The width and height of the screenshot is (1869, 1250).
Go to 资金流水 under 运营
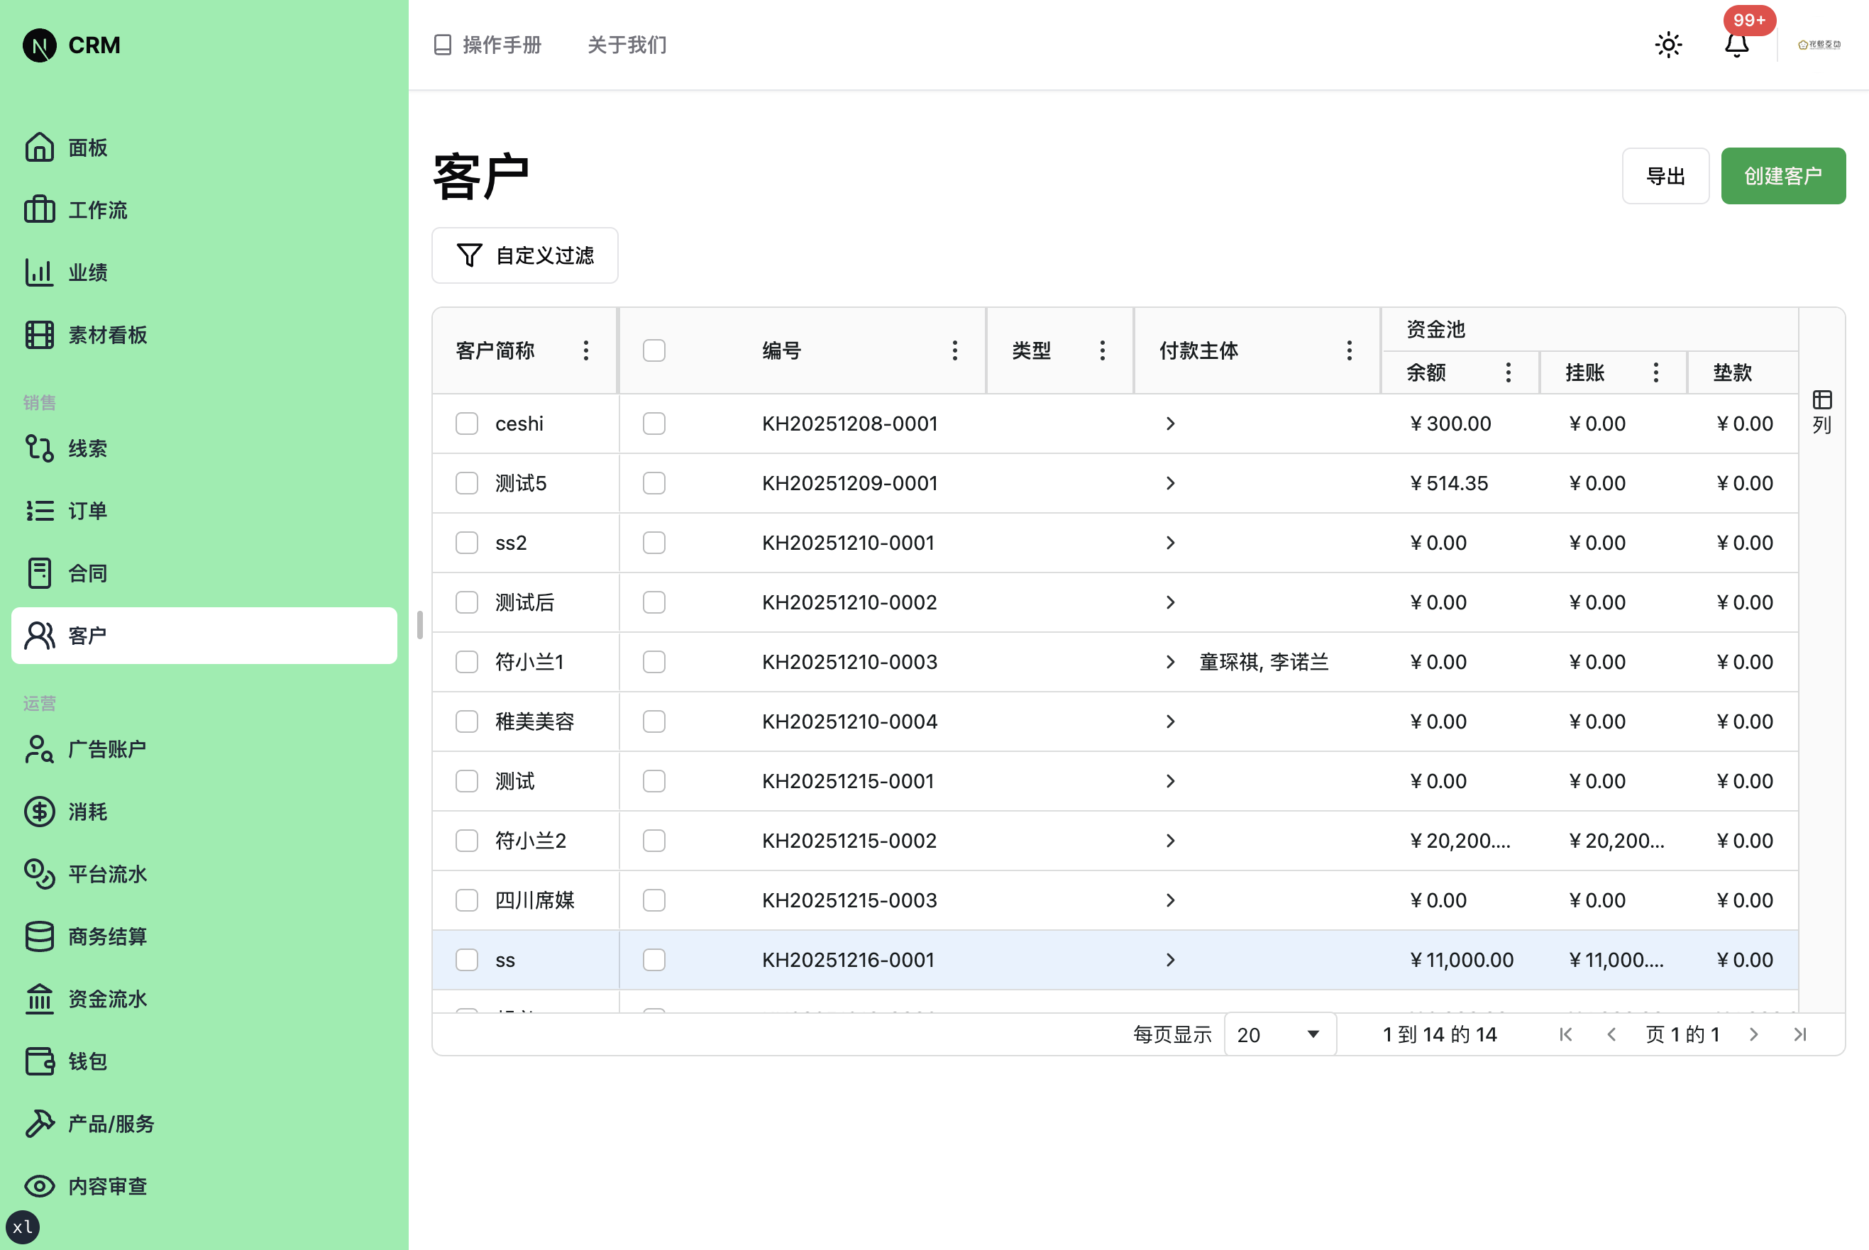pos(107,999)
